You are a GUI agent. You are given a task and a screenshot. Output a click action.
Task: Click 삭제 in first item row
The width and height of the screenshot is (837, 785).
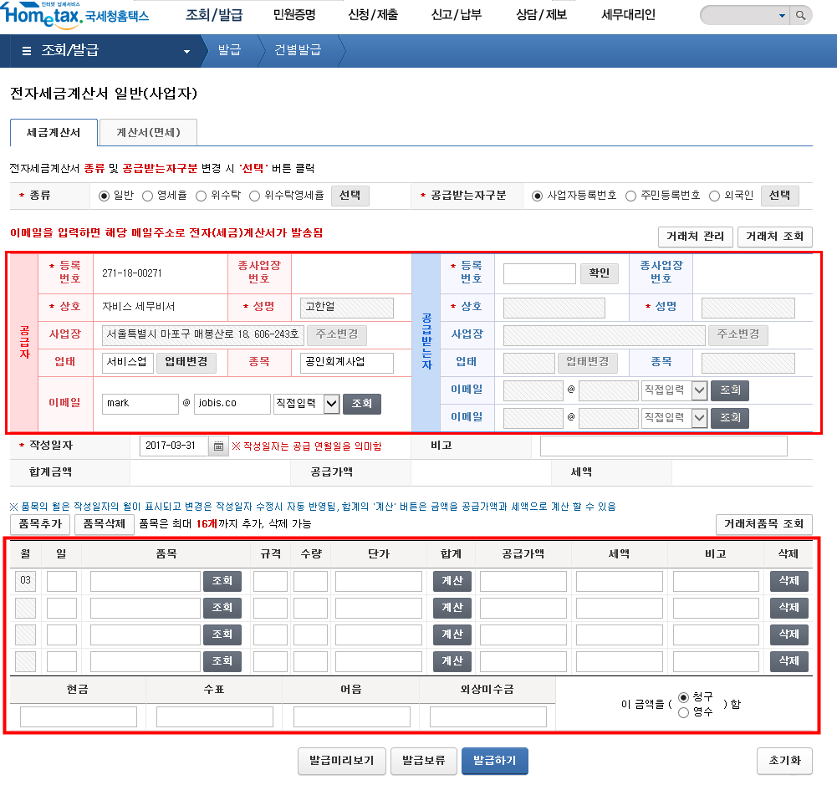[x=789, y=581]
